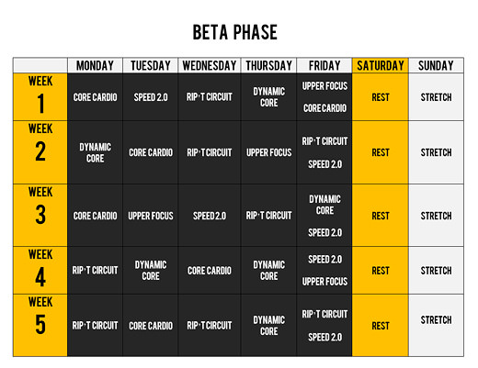Click Week 1 Friday Upper Focus text
The image size is (478, 368).
pyautogui.click(x=324, y=86)
